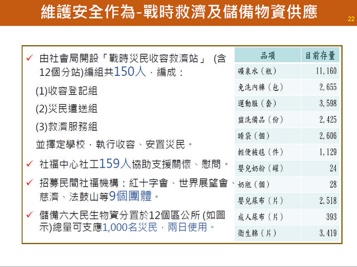357x267 pixels.
Task: Click the blue text 兩日使用
Action: coord(187,227)
